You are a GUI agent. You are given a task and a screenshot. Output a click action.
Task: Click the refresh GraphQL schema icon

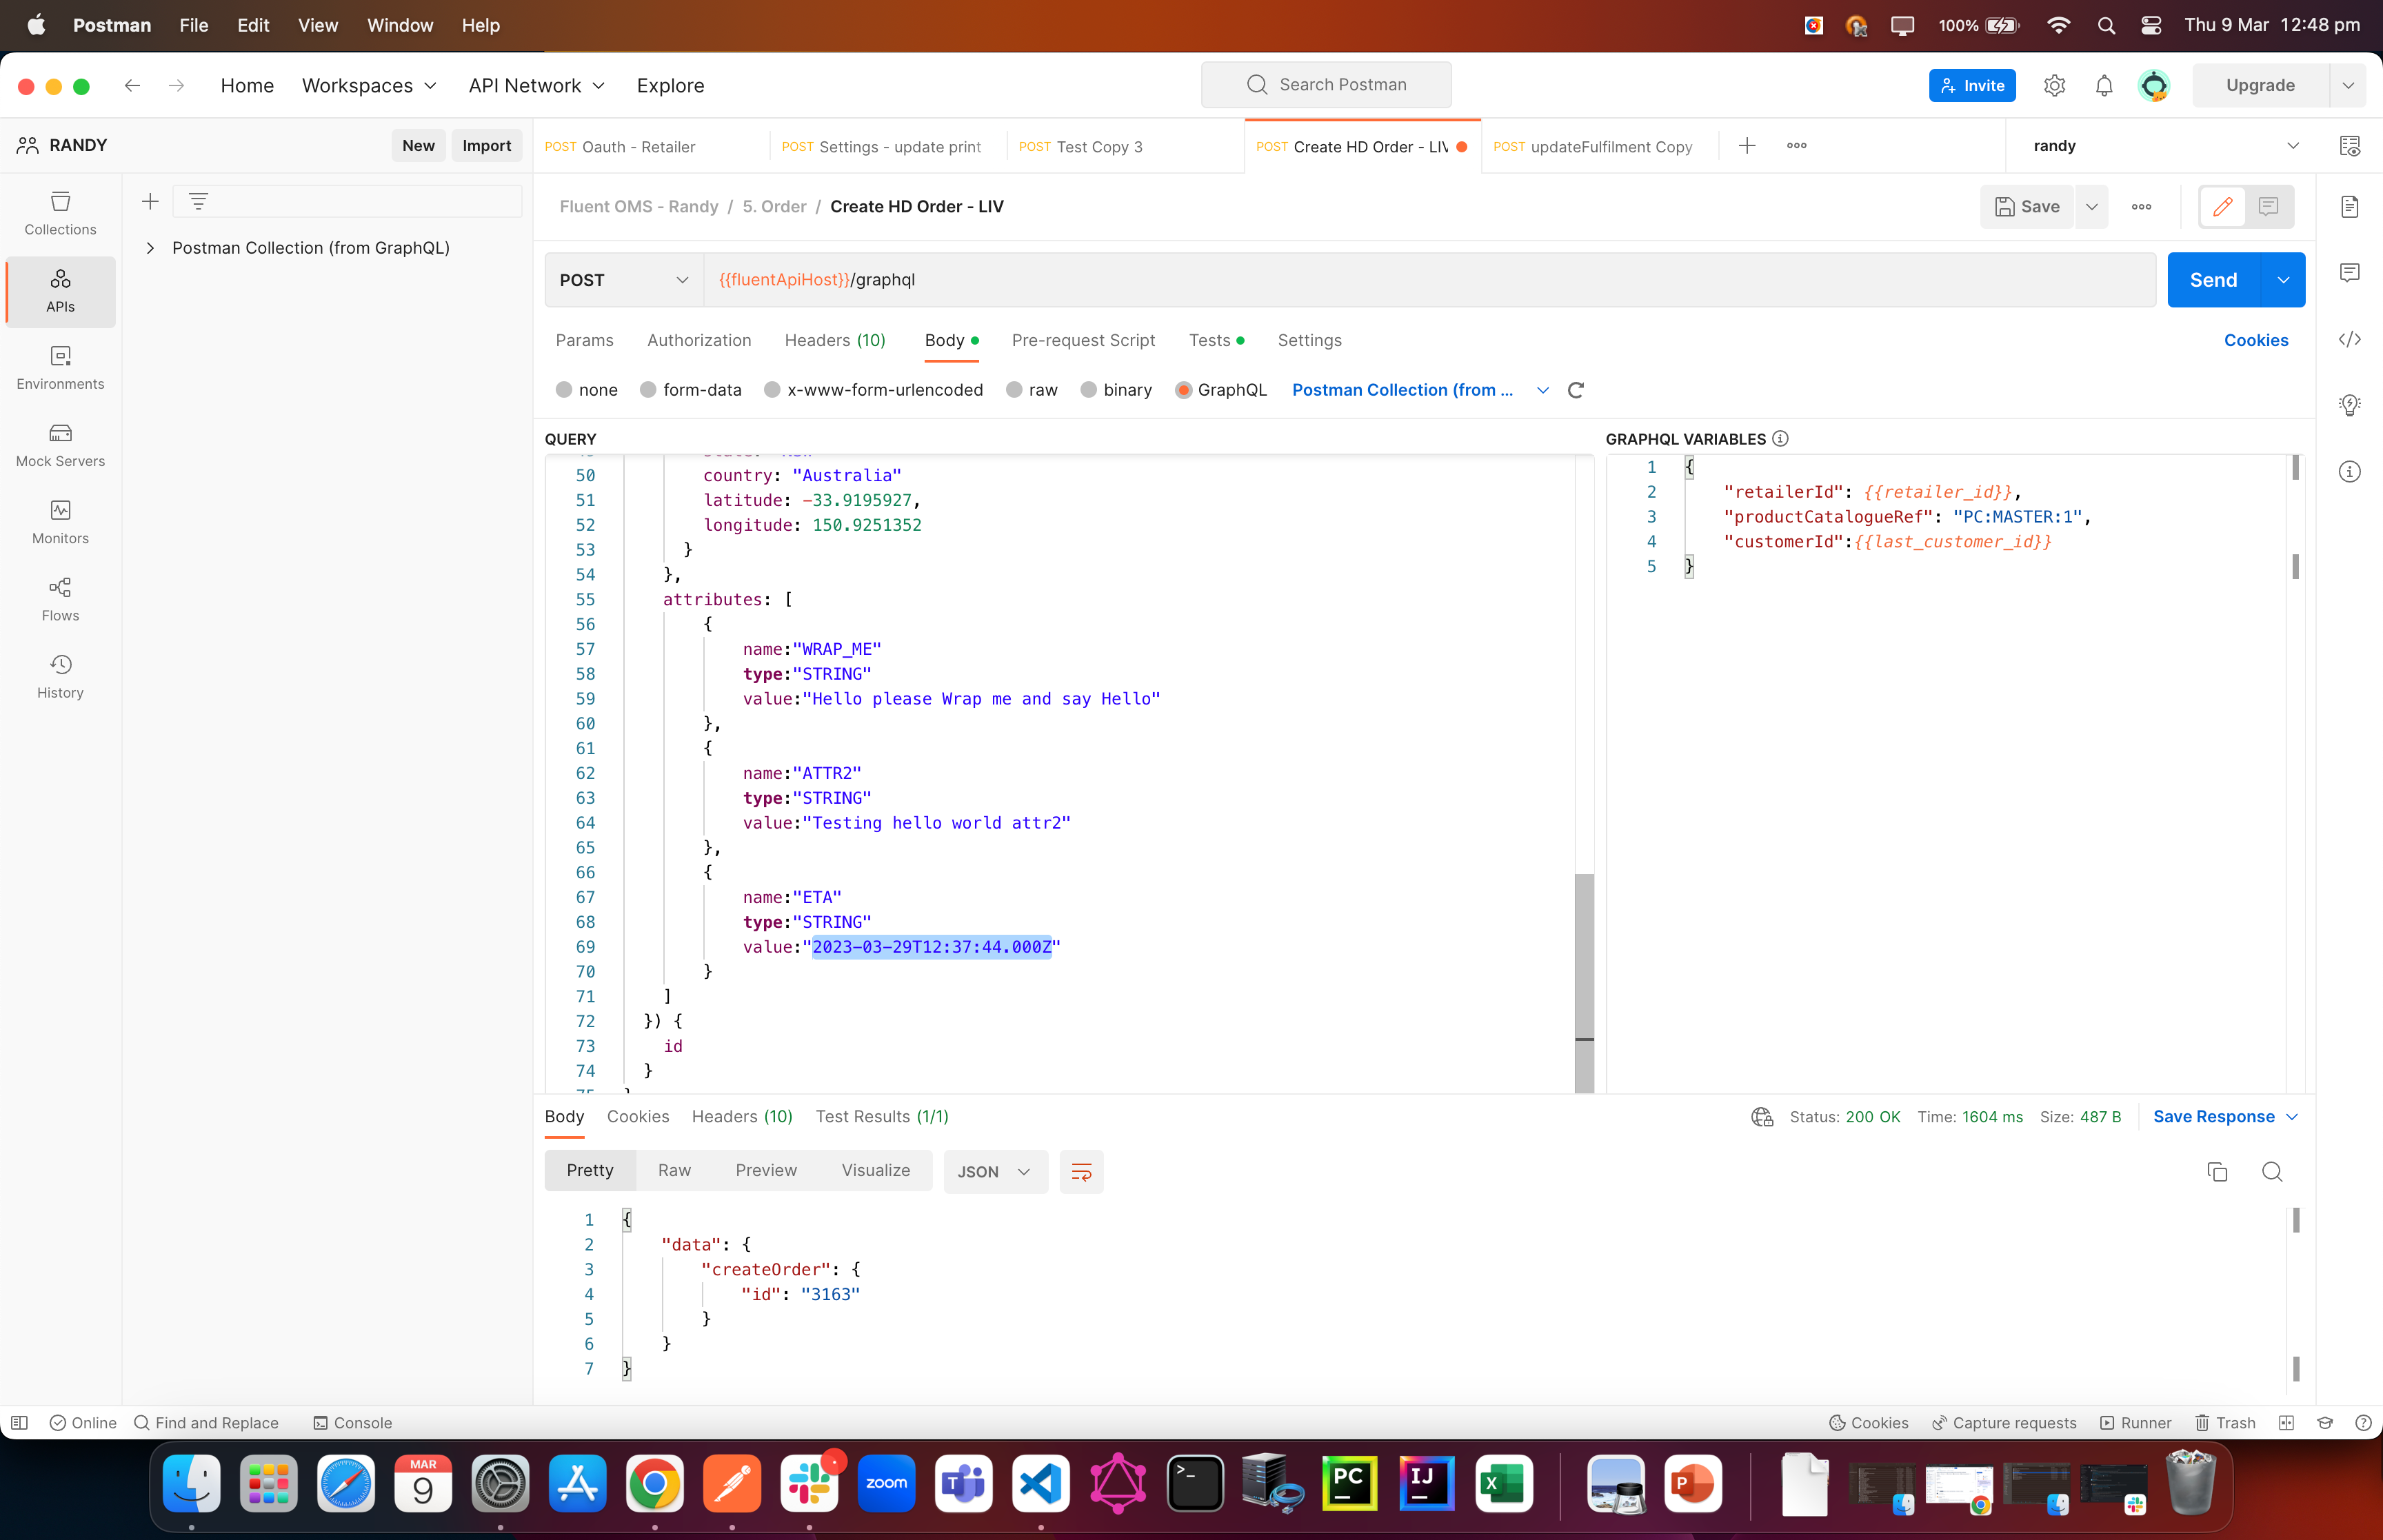pos(1576,389)
